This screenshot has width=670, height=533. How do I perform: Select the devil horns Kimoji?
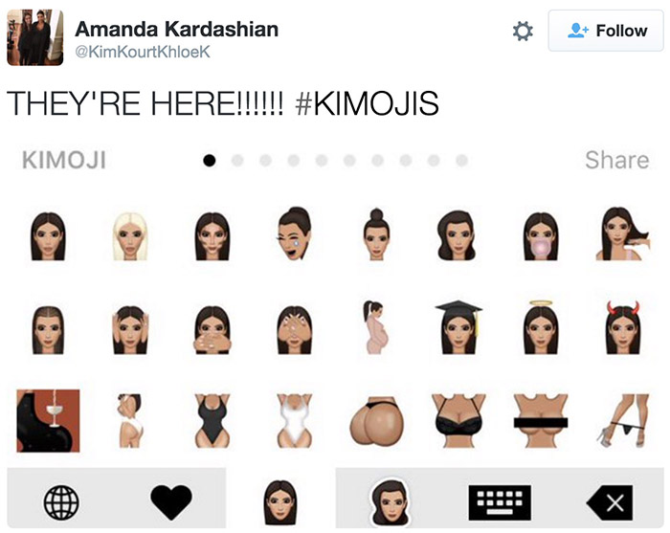point(622,327)
